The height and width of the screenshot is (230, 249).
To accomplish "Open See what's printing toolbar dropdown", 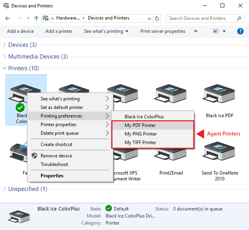I will tap(106, 31).
